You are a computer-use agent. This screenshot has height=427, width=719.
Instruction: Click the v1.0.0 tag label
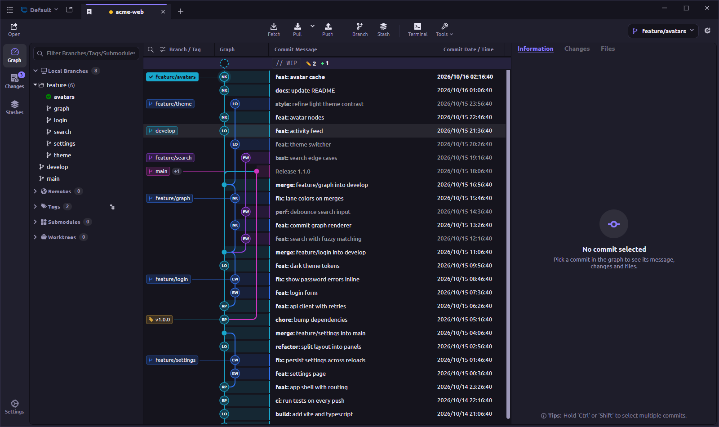click(x=160, y=320)
